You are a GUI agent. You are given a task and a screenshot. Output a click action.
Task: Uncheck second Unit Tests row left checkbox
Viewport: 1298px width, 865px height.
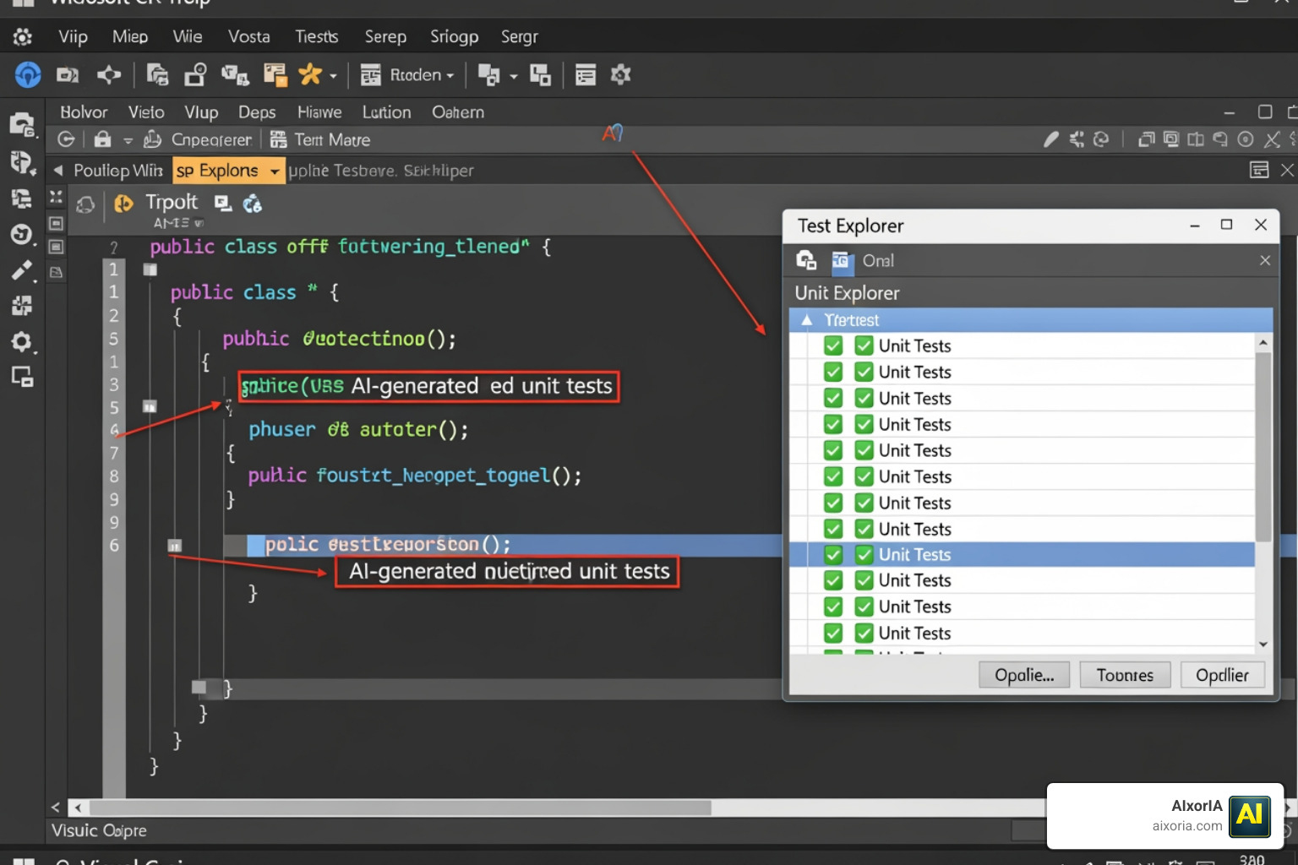(833, 372)
